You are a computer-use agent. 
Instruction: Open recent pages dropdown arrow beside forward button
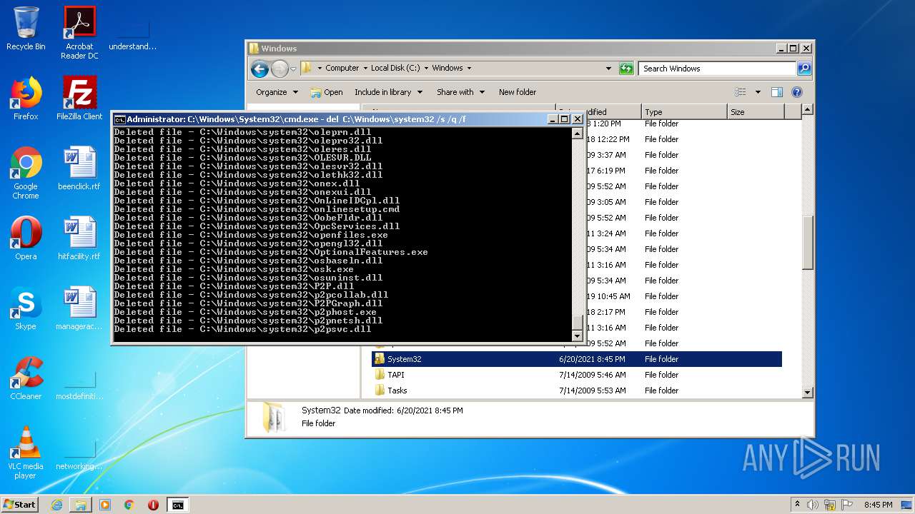(293, 69)
